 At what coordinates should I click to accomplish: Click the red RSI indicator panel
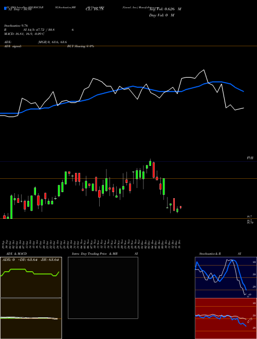(x=226, y=318)
